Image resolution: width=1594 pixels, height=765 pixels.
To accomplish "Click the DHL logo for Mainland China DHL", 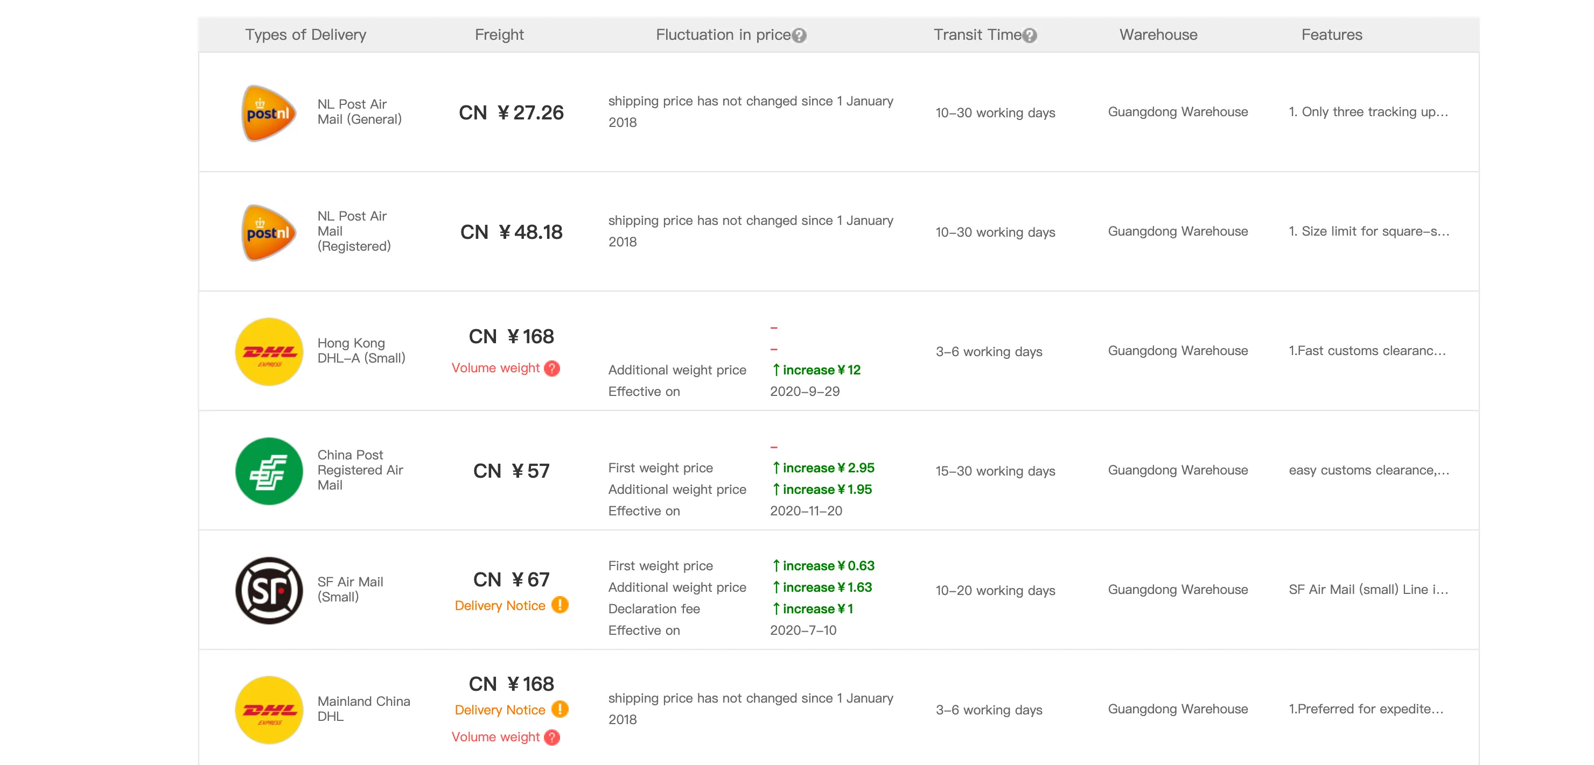I will 269,710.
